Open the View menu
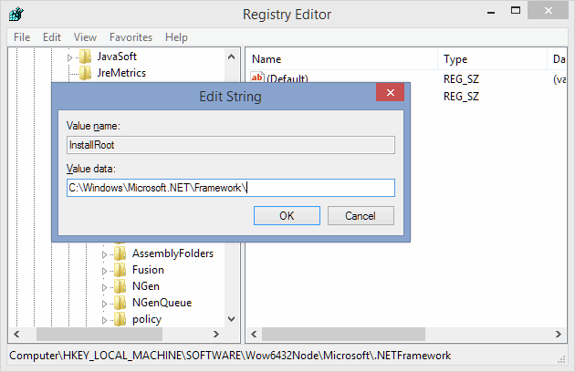The width and height of the screenshot is (575, 372). 85,37
